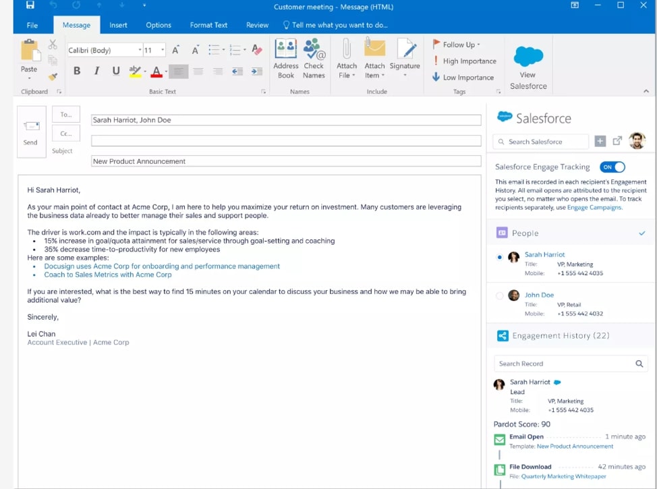Click the Engagement History share icon

[x=503, y=336]
